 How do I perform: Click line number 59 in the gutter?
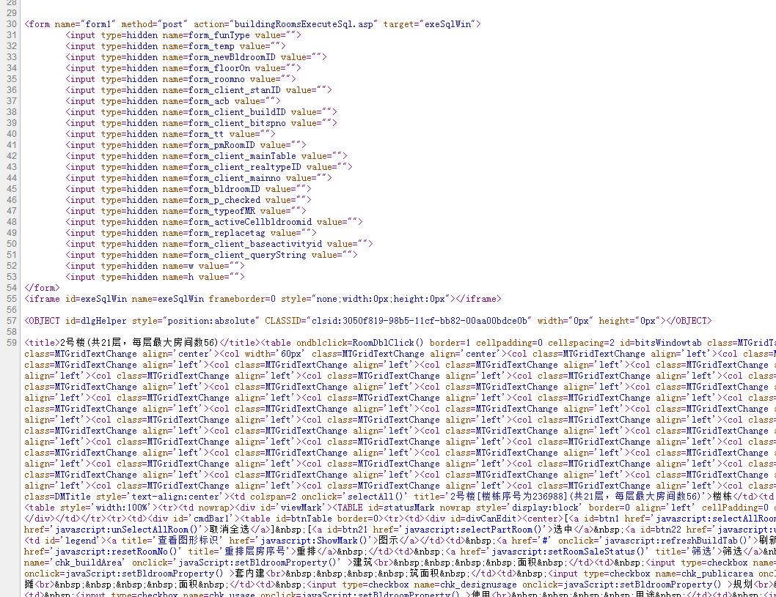point(11,343)
